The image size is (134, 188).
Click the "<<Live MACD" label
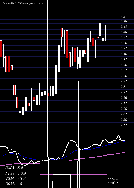113,181
